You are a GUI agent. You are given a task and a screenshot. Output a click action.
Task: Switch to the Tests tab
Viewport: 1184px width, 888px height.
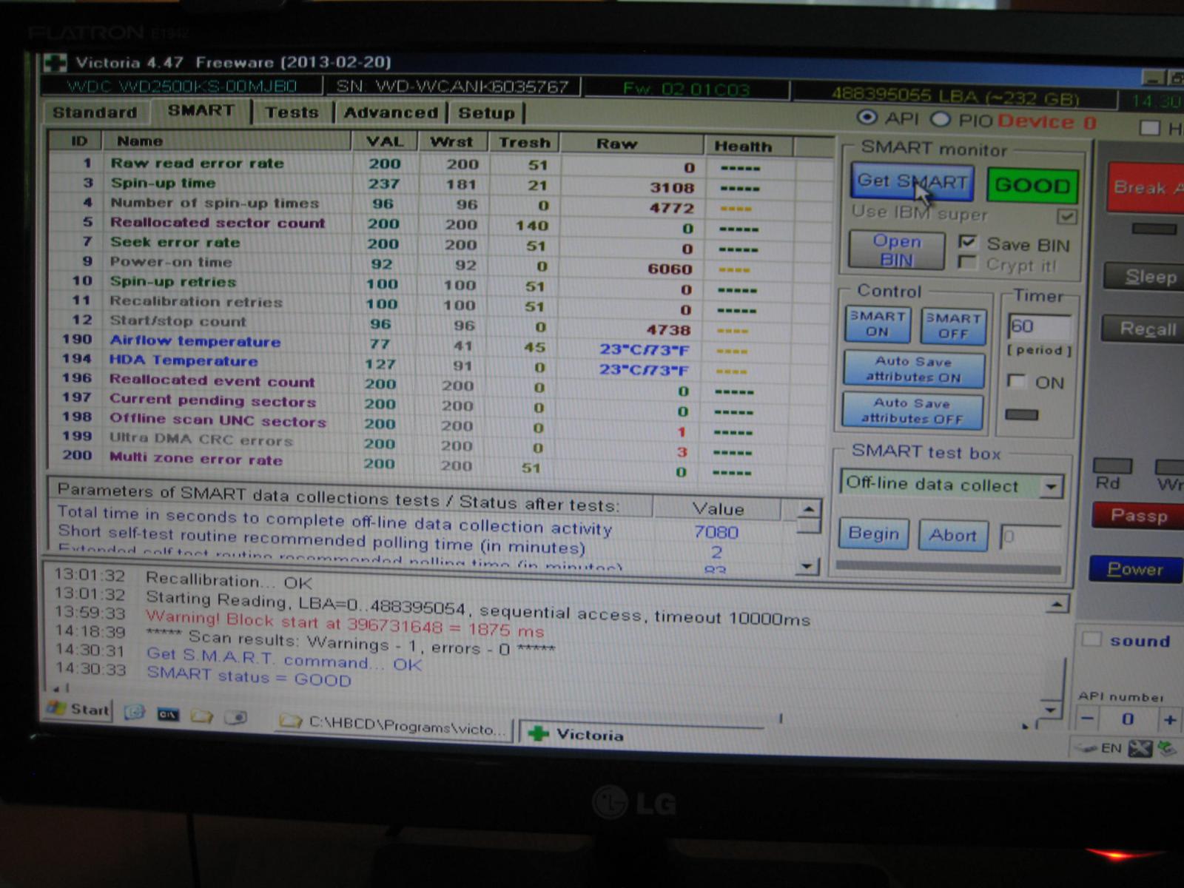pyautogui.click(x=292, y=112)
